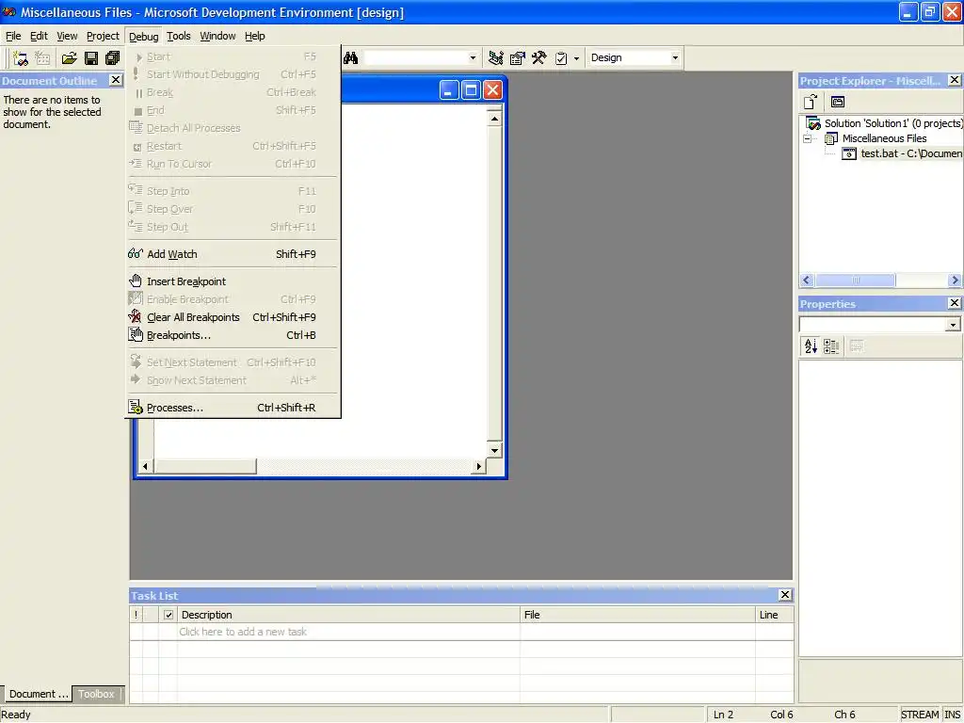Click the Solution1 icon in Project Explorer

tap(813, 123)
